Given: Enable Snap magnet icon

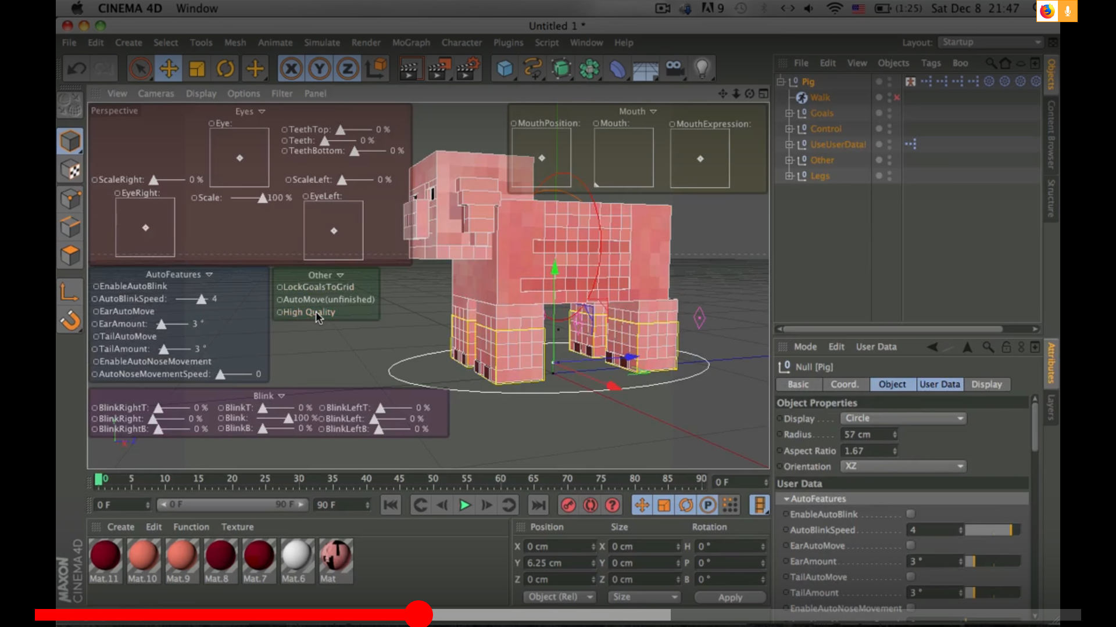Looking at the screenshot, I should [x=70, y=320].
